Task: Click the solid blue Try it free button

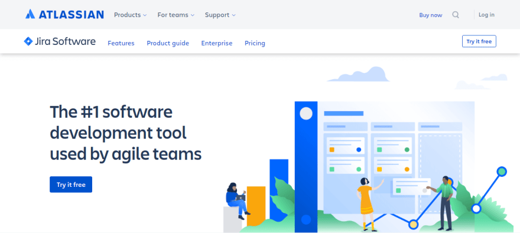Action: coord(71,185)
